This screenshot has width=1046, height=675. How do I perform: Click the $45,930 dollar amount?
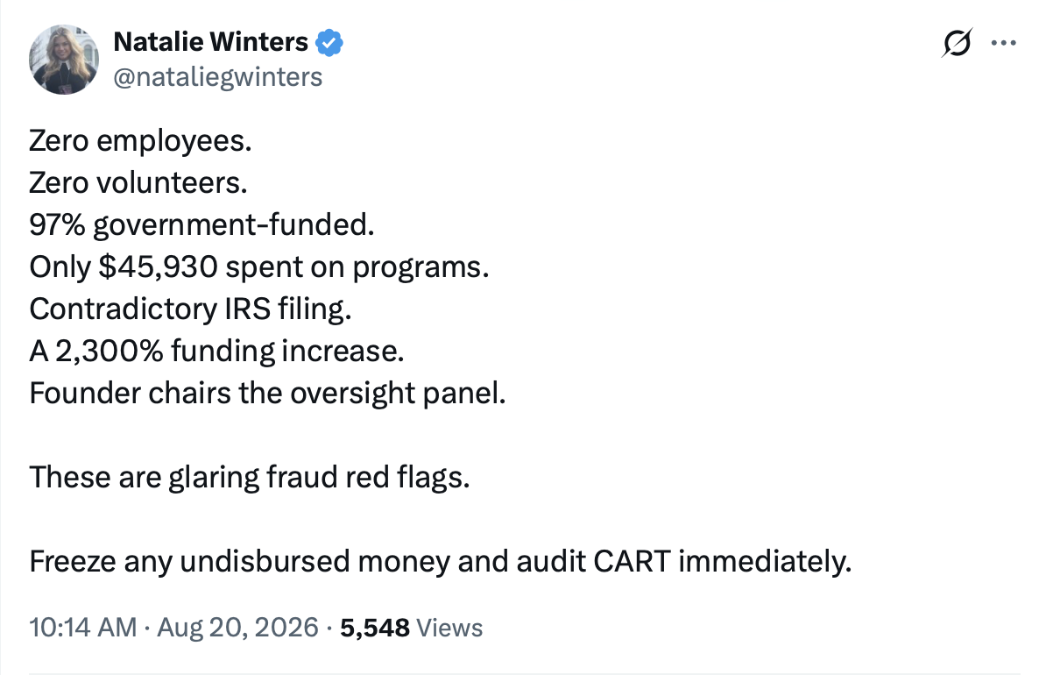(x=158, y=267)
